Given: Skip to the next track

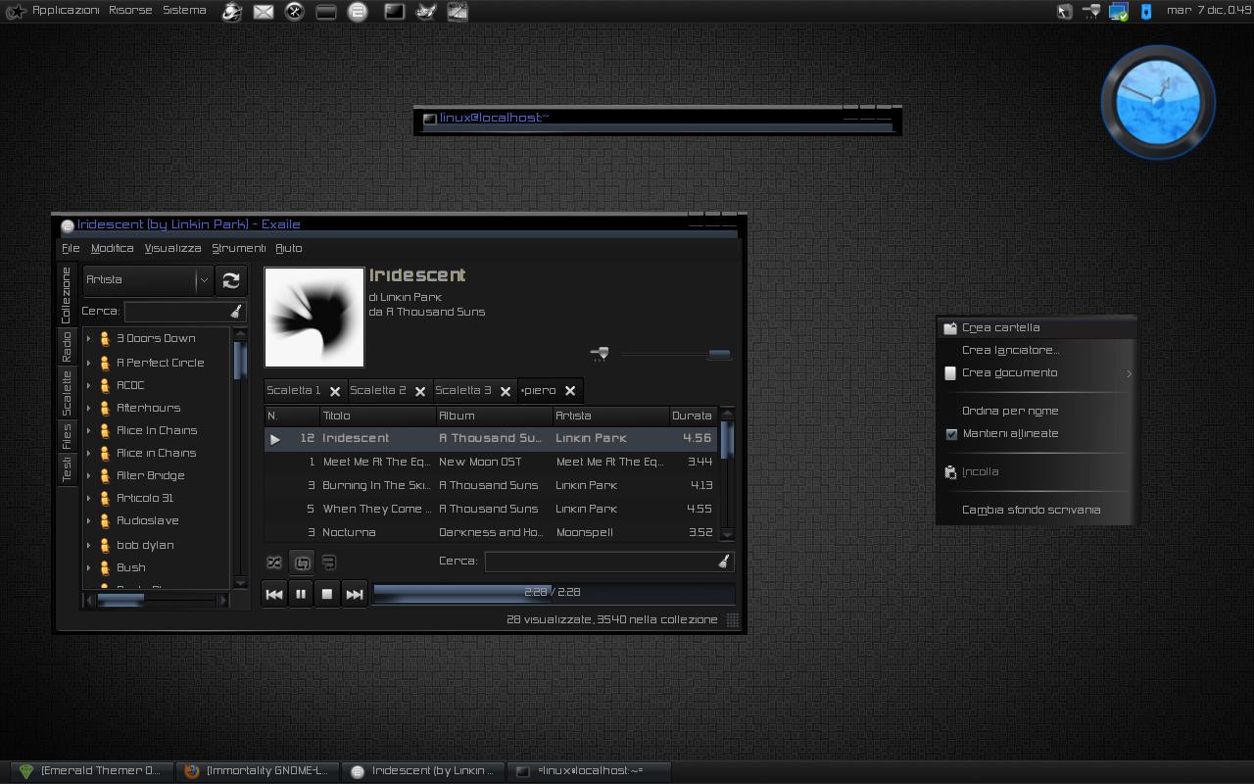Looking at the screenshot, I should [355, 594].
